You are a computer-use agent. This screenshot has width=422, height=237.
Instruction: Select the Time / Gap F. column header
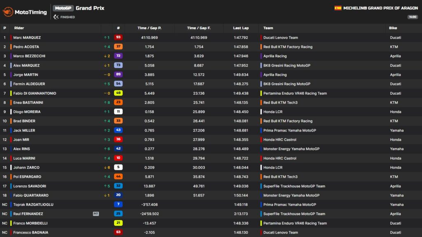click(x=199, y=28)
